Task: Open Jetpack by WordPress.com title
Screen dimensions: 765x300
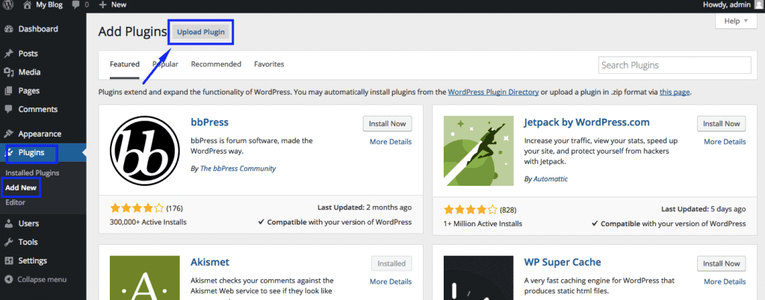Action: click(x=587, y=122)
